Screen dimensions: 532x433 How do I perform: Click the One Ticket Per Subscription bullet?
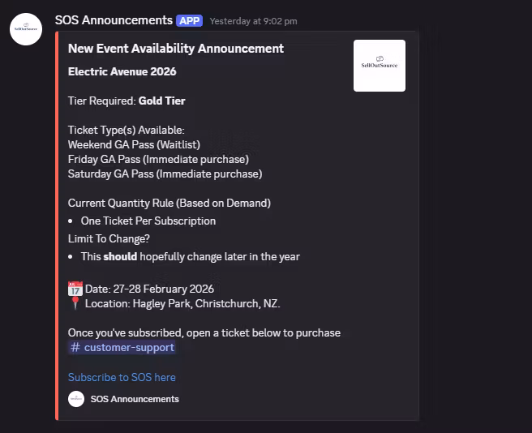[x=148, y=221]
